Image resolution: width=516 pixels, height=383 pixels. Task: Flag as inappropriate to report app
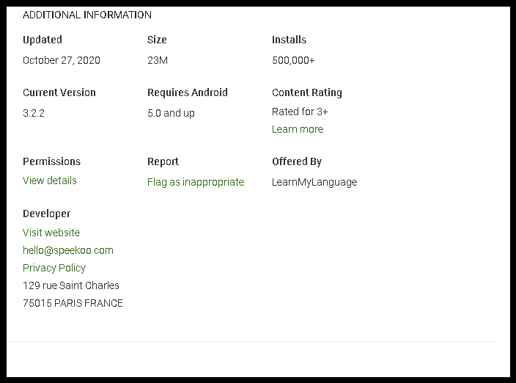coord(196,182)
